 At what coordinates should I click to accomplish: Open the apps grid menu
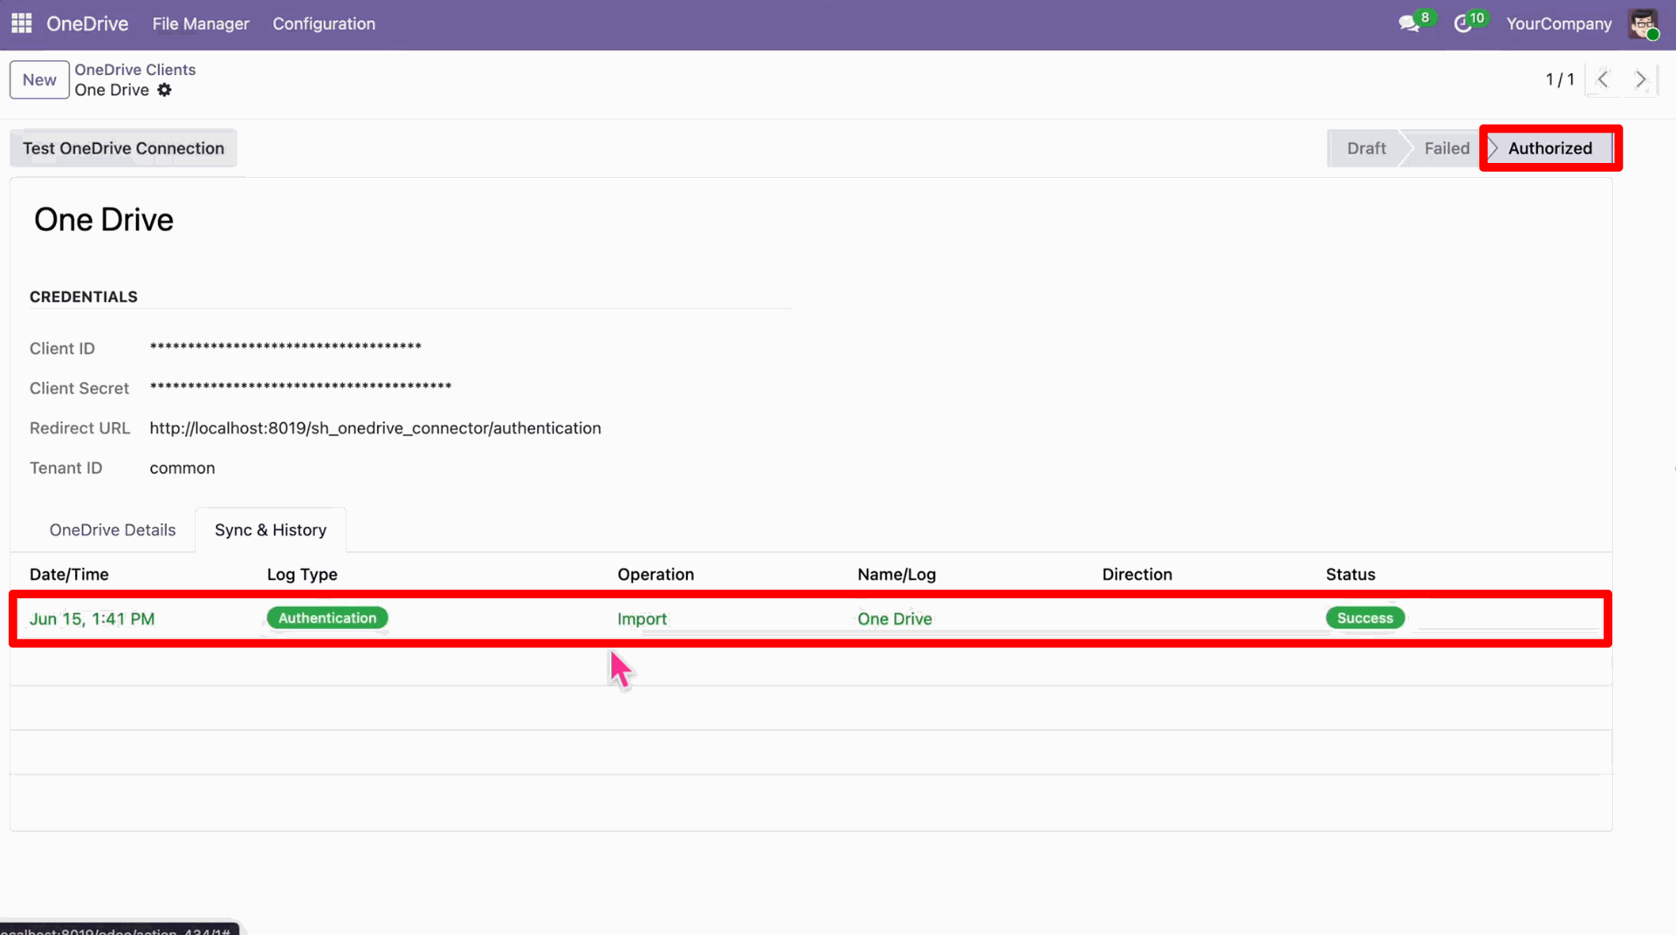22,24
